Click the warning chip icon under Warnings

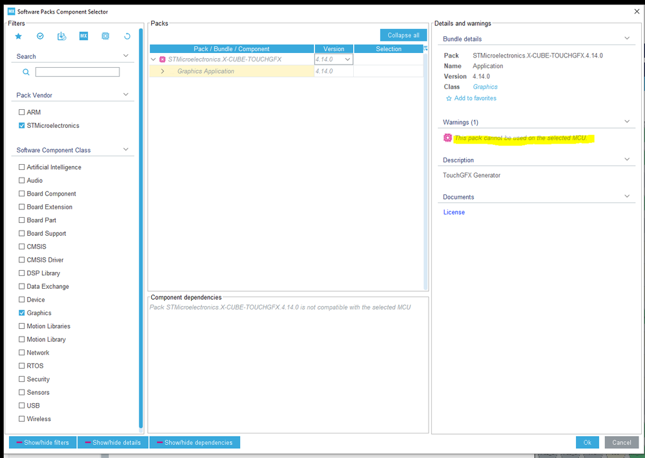pos(447,138)
